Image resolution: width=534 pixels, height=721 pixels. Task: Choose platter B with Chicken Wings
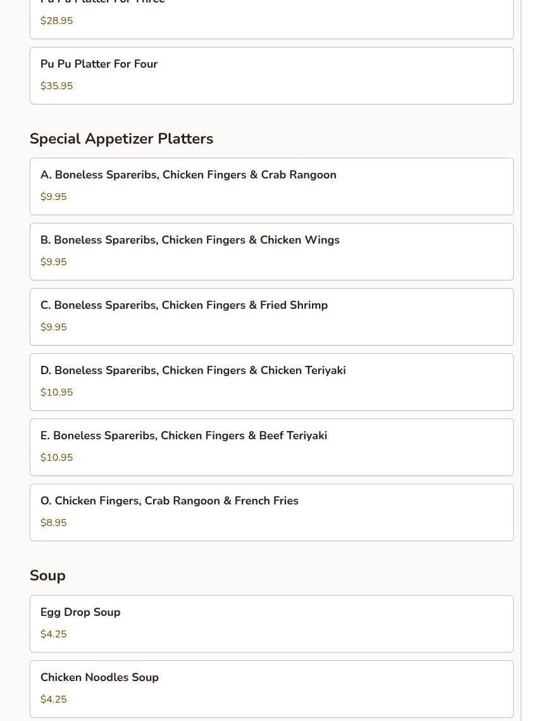pyautogui.click(x=271, y=251)
